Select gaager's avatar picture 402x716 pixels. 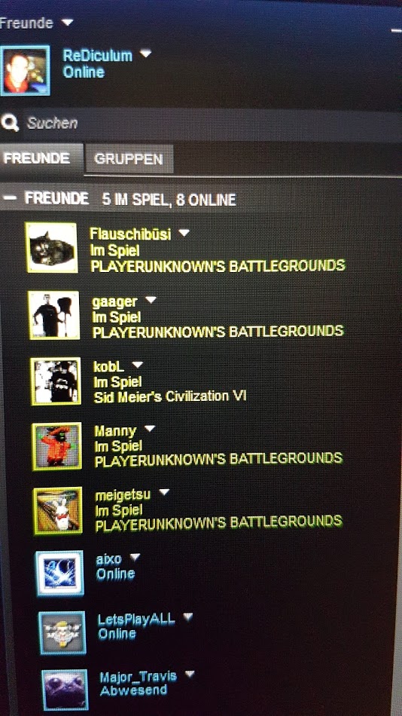54,315
